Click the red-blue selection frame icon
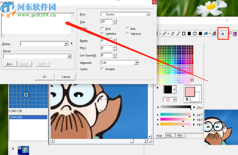The width and height of the screenshot is (238, 155). point(235,34)
